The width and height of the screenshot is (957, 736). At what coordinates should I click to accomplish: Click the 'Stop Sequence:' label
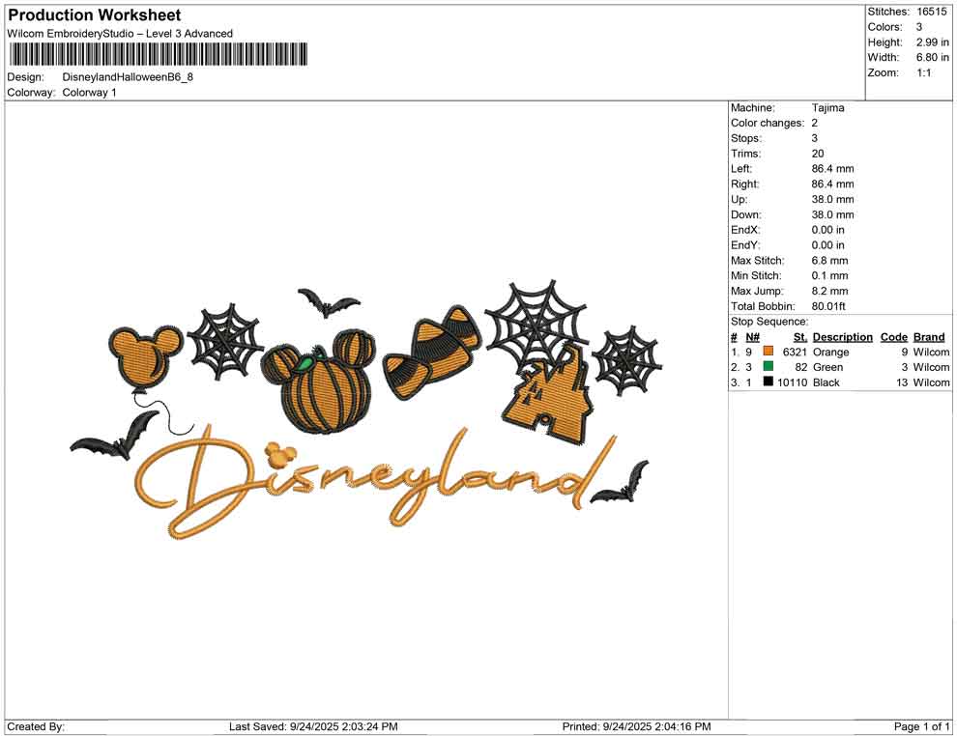(x=769, y=322)
